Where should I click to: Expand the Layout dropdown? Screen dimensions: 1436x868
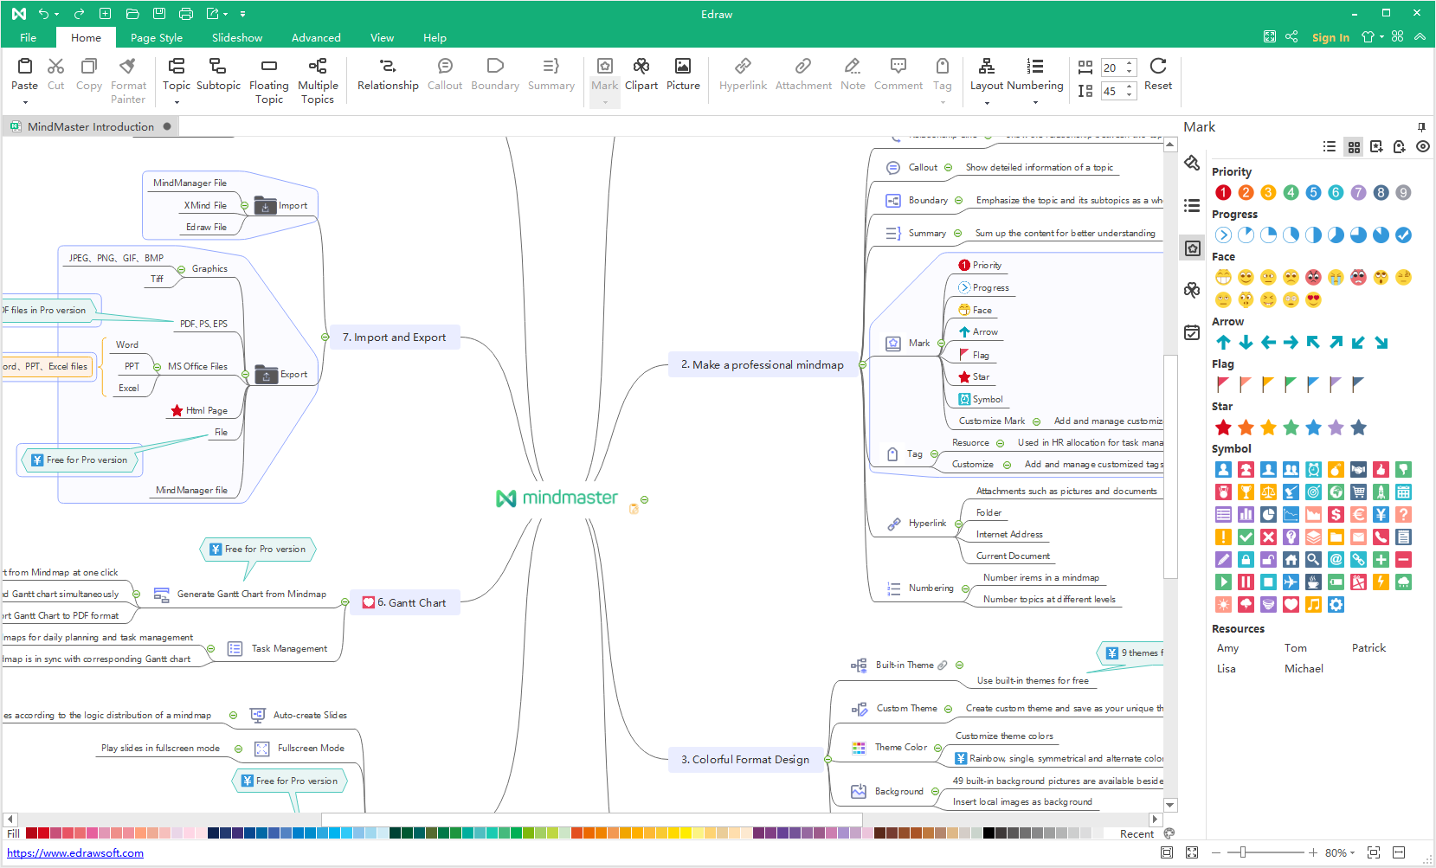tap(986, 102)
